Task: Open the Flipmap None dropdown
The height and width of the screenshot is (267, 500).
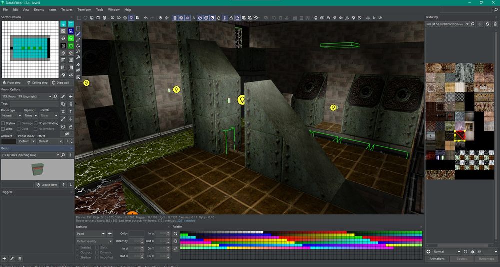Action: click(30, 115)
